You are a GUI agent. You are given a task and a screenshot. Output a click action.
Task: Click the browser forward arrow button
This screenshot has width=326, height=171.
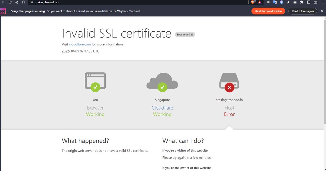click(x=3, y=2)
